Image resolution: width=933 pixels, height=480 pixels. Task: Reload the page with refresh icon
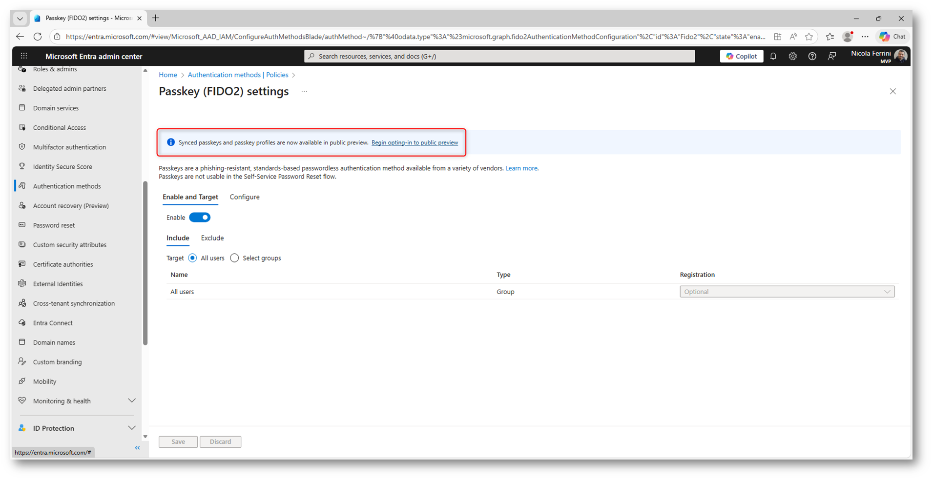pos(38,37)
